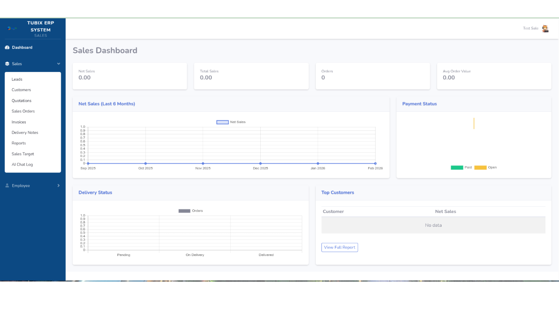
Task: Expand the Employee menu arrow
Action: pos(59,185)
